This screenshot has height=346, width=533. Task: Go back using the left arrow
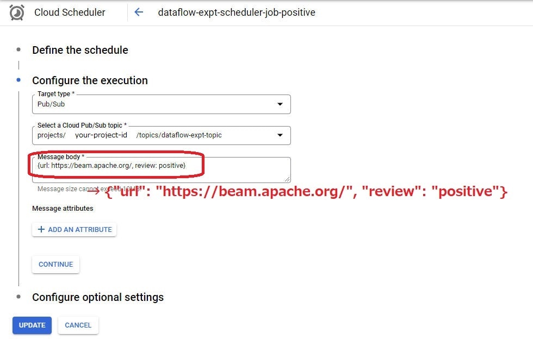coord(139,12)
